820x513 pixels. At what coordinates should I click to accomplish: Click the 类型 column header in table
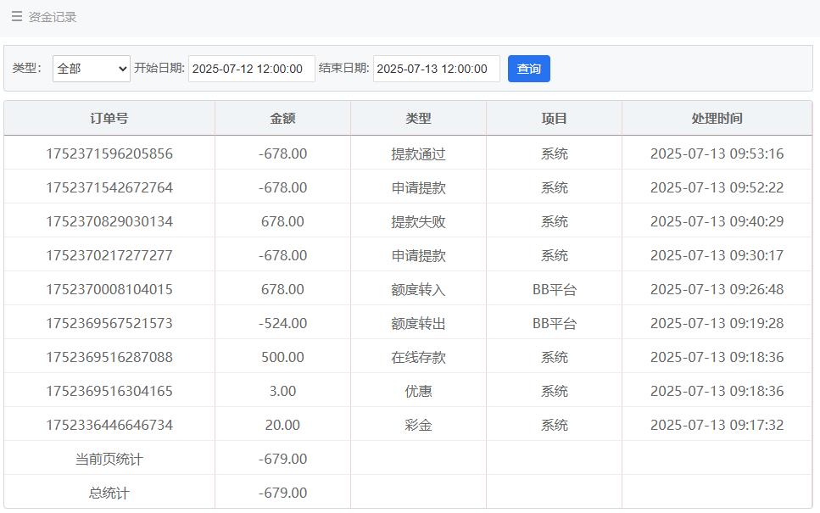(418, 119)
